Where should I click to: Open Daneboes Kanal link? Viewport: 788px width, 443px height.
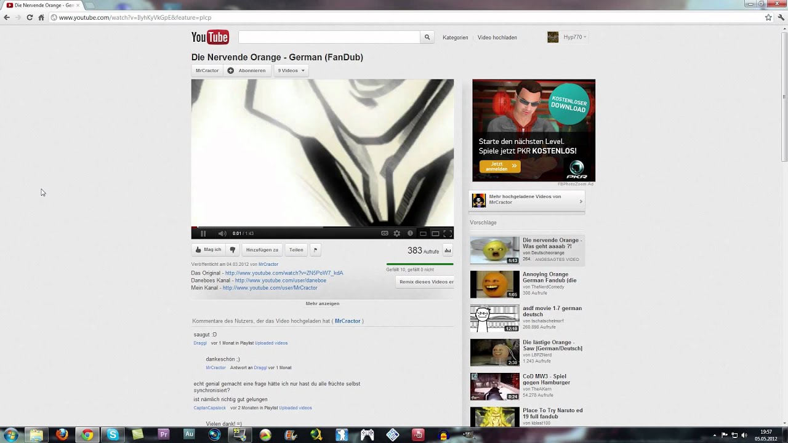(281, 281)
